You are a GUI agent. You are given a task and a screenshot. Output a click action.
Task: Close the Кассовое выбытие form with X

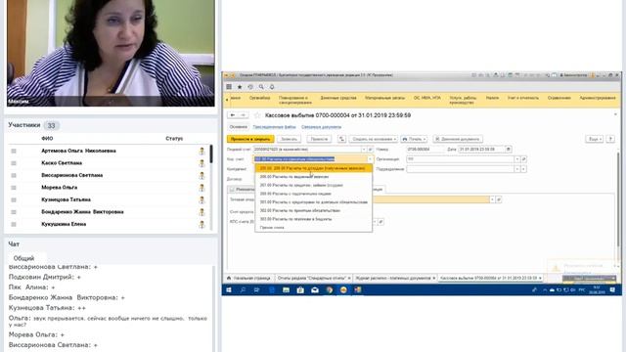coord(615,115)
